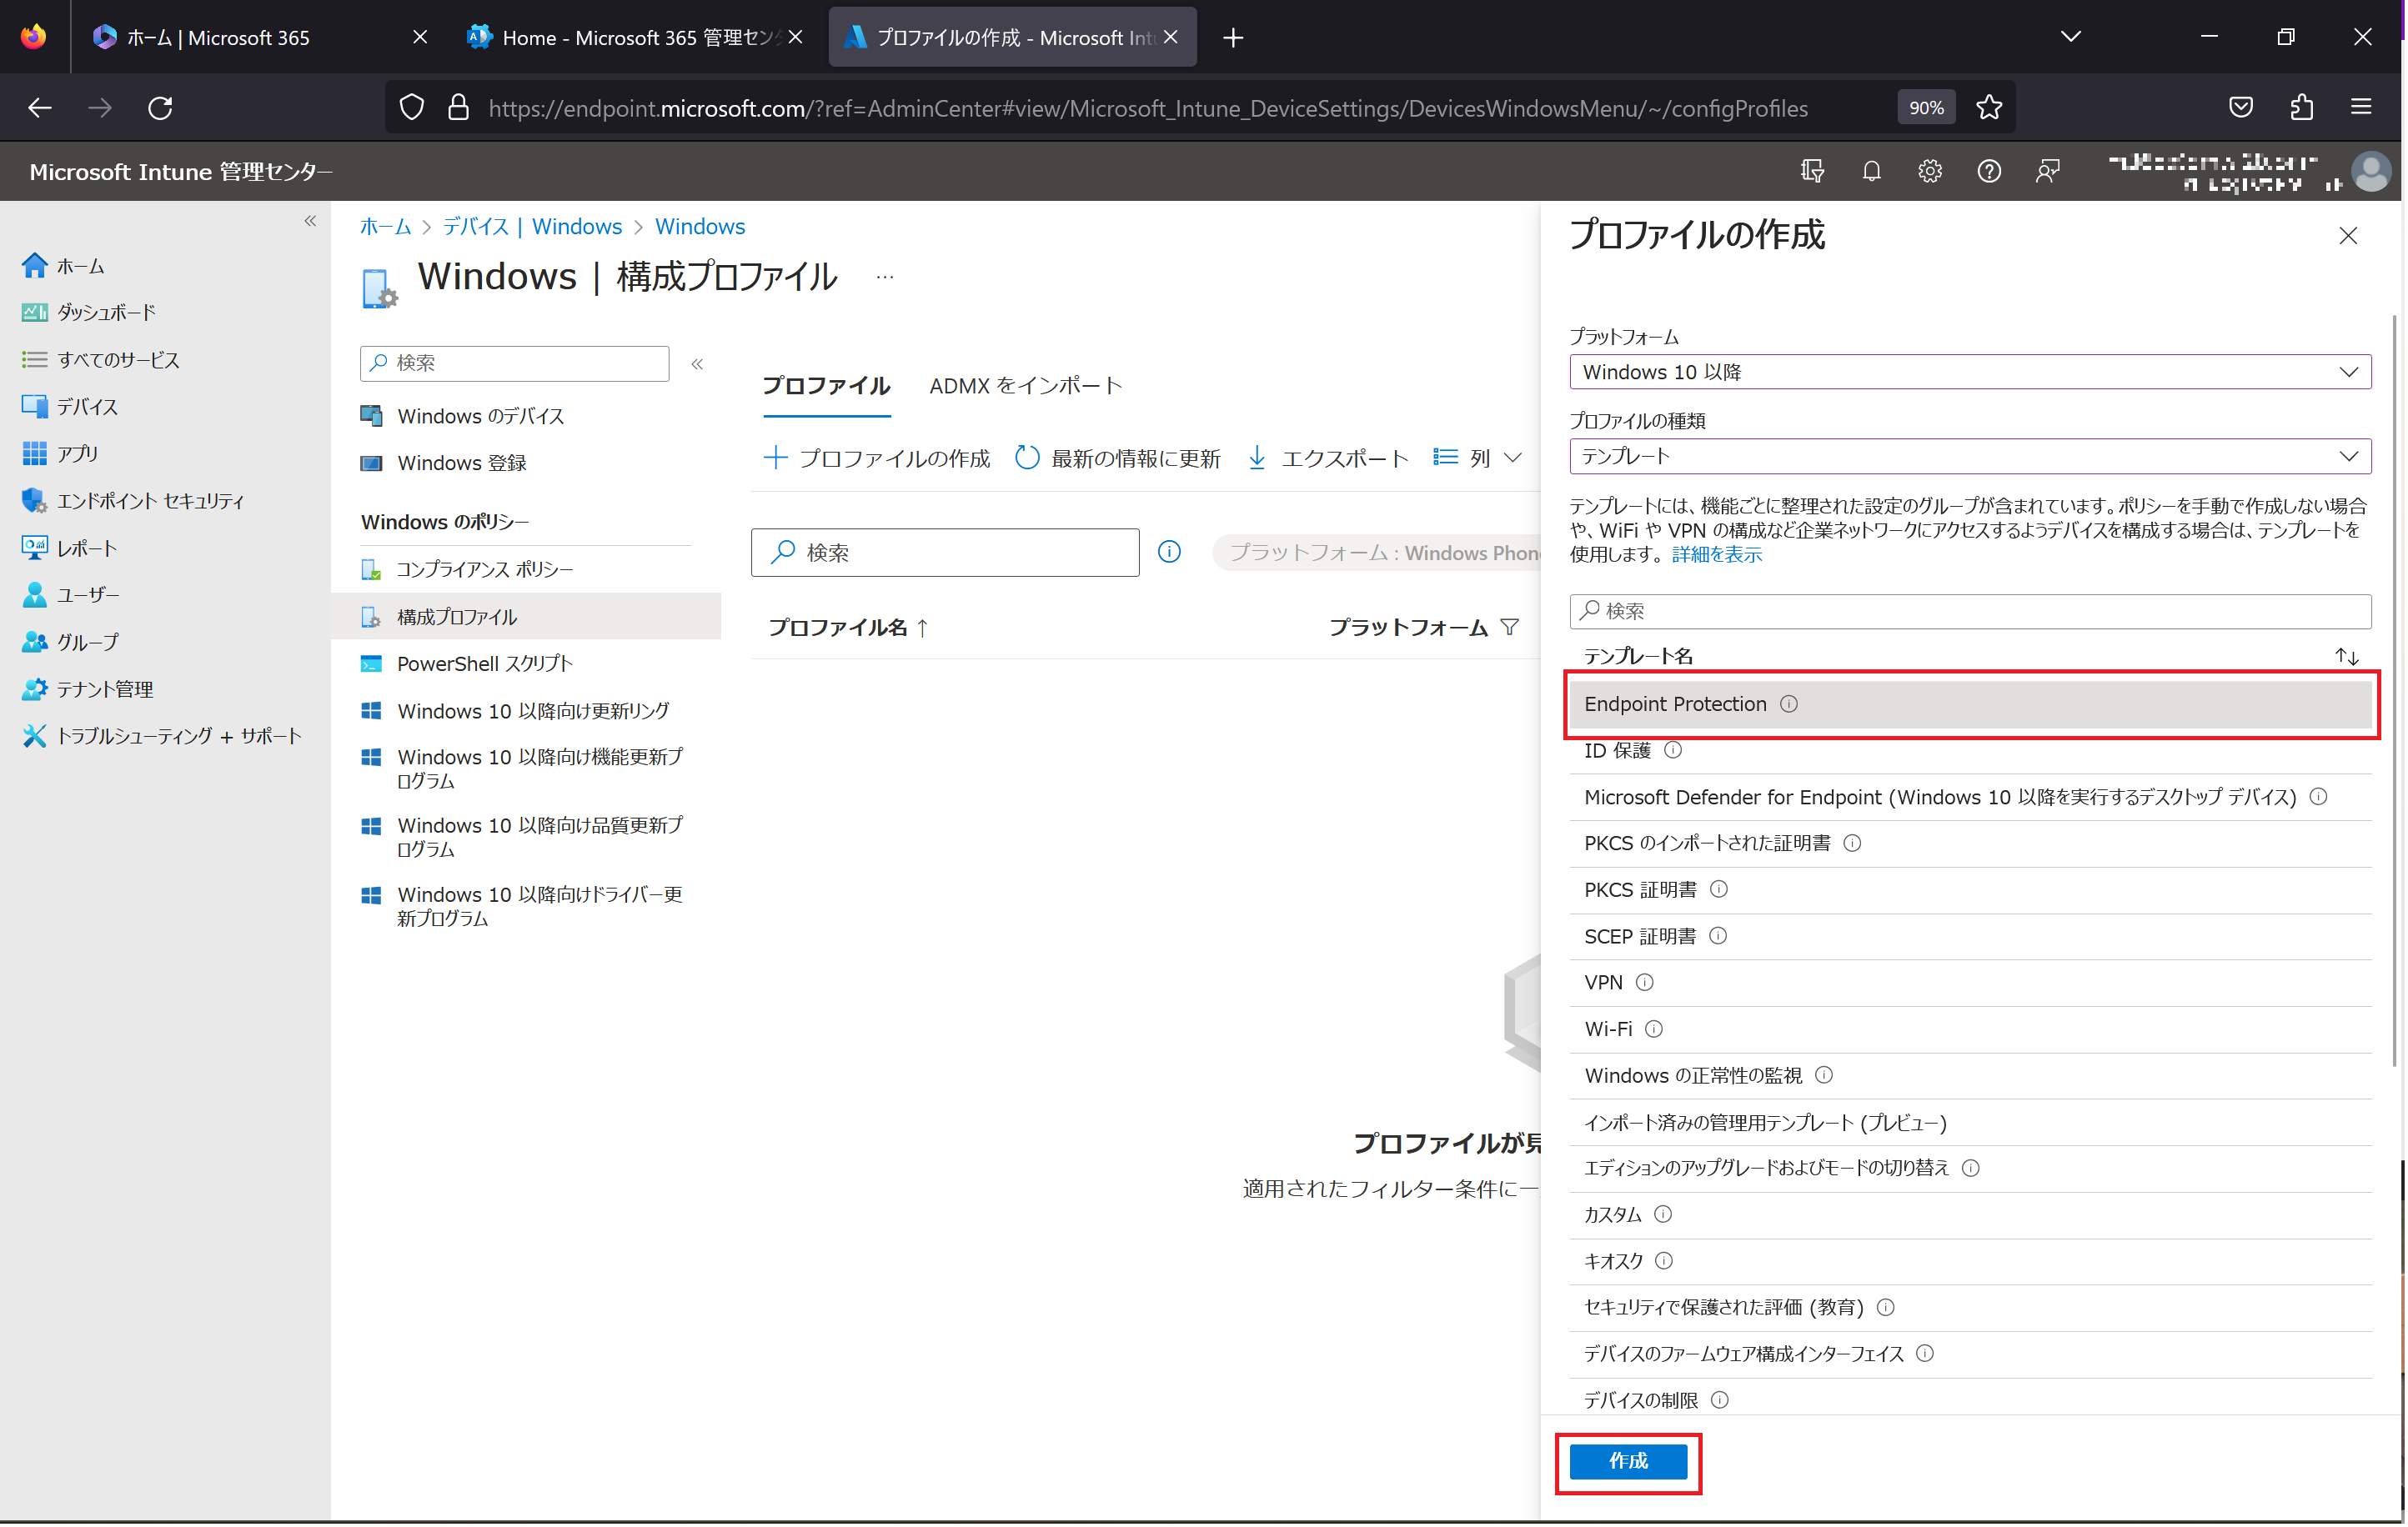Click the profile list 検索 box

(945, 552)
